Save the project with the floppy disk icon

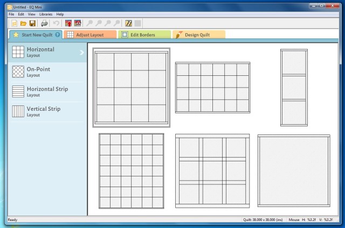point(32,23)
